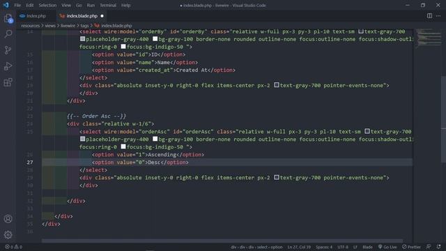
Task: Change indentation via Spaces: 4
Action: pyautogui.click(x=323, y=247)
